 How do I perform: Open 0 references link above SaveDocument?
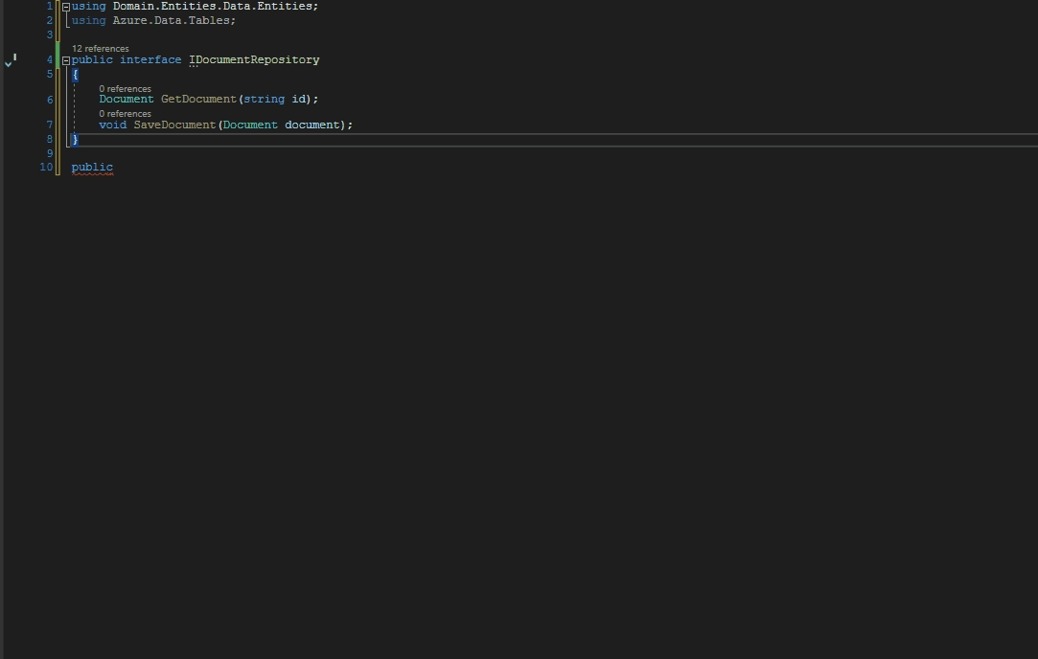tap(125, 113)
